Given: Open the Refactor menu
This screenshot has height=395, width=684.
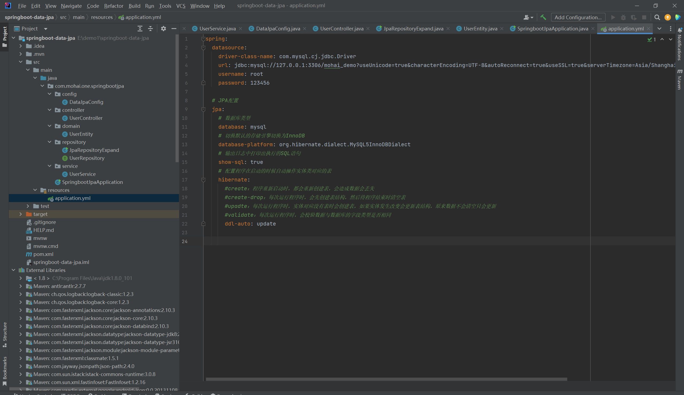Looking at the screenshot, I should pyautogui.click(x=114, y=6).
